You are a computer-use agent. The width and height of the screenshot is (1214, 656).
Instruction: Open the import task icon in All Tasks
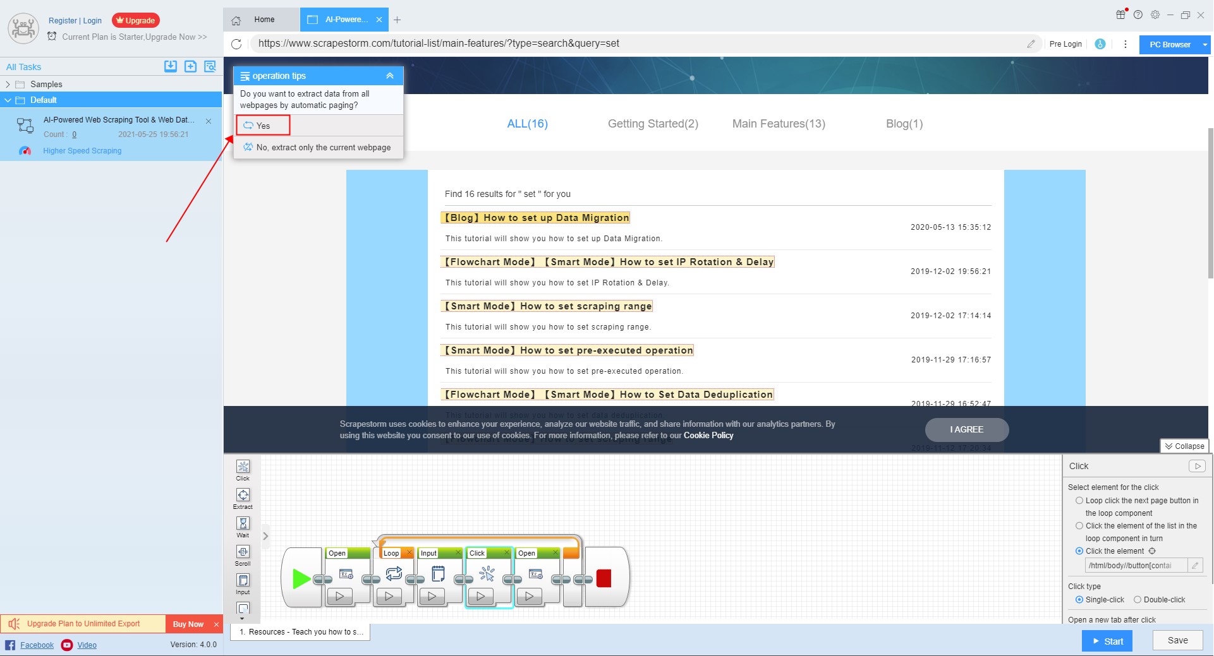(171, 66)
